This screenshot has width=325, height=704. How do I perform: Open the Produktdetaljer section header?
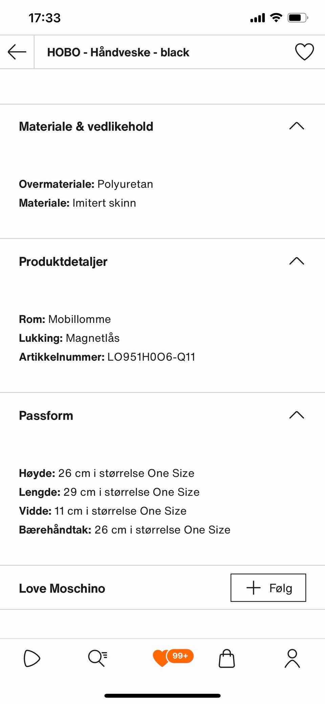[x=63, y=261]
